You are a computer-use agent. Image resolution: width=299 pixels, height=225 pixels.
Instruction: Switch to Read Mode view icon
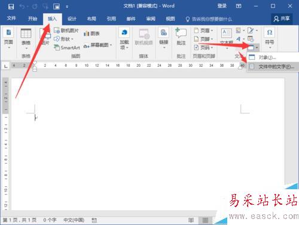coord(191,220)
